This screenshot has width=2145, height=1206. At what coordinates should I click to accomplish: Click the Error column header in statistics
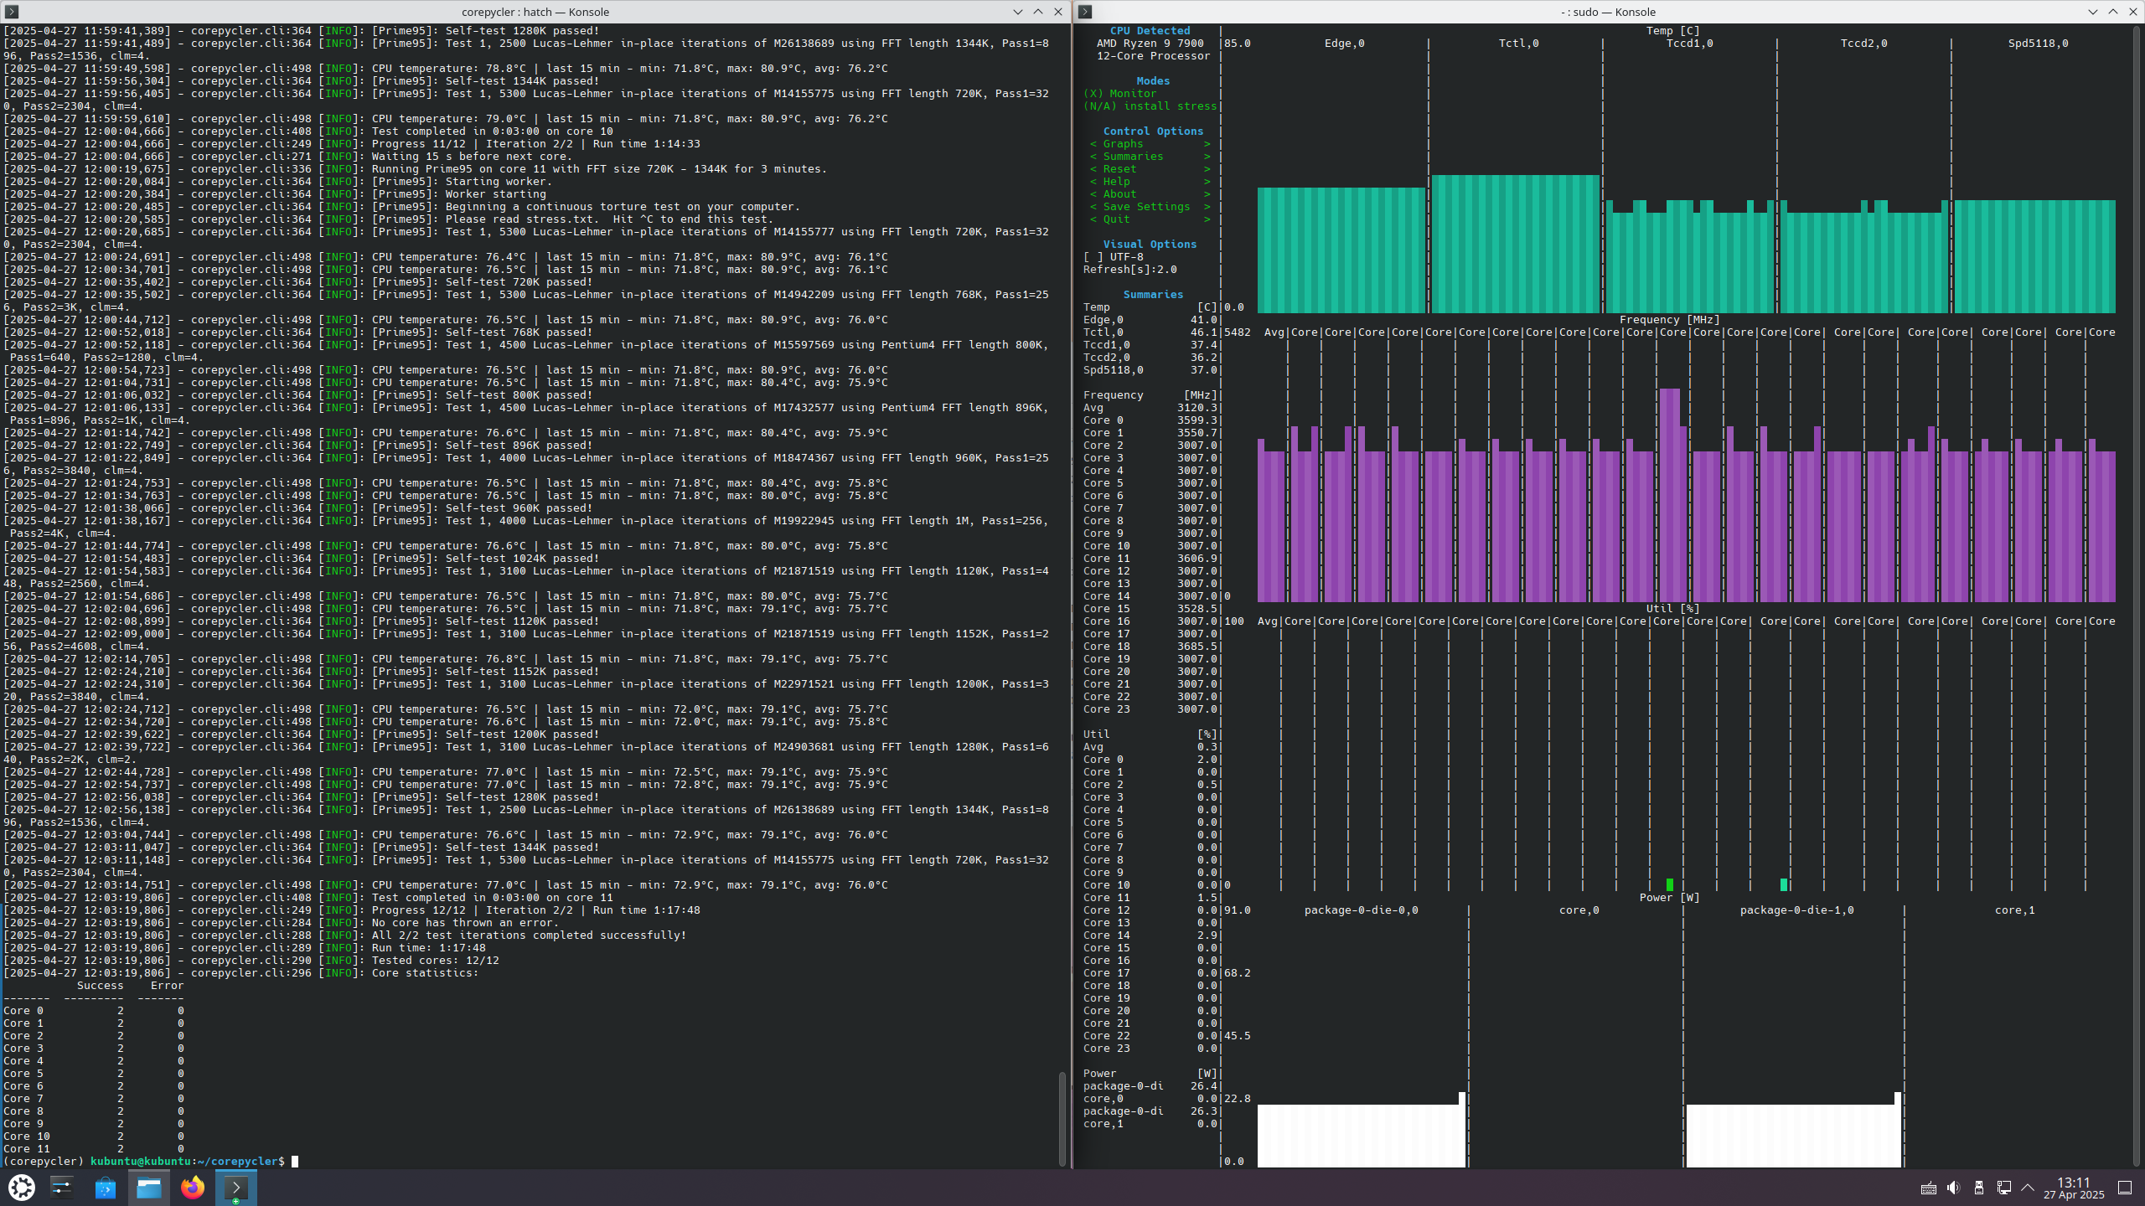(167, 986)
